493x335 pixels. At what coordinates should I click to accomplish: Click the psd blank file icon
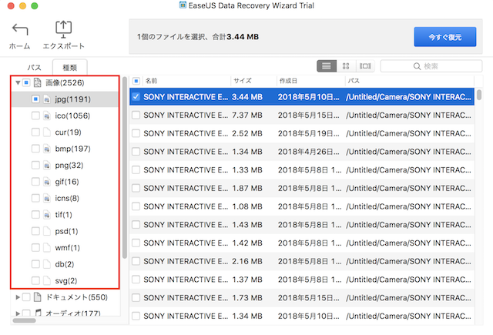(x=46, y=231)
